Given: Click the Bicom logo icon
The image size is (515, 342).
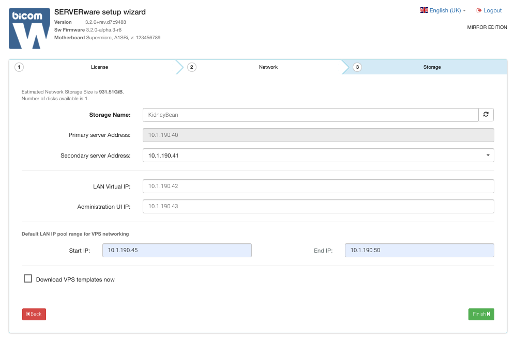Looking at the screenshot, I should [x=29, y=28].
